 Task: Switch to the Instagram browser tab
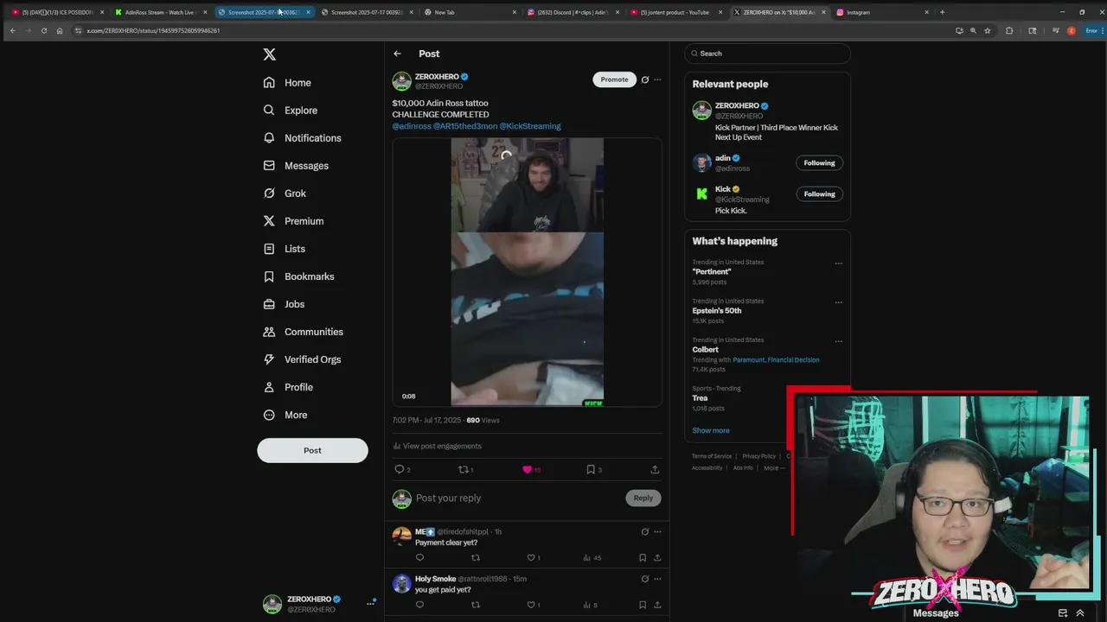tap(882, 12)
